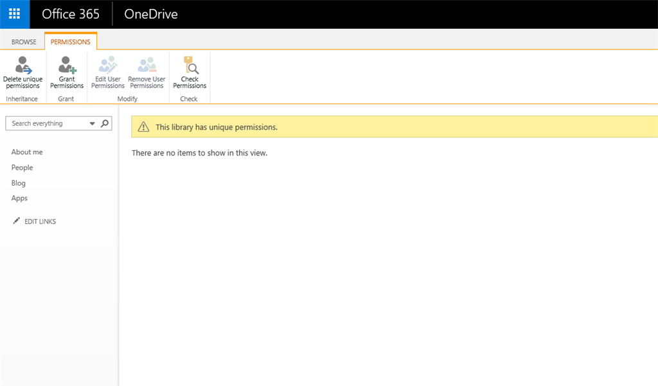Switch to the BROWSE tab
The image size is (658, 386).
pyautogui.click(x=24, y=42)
